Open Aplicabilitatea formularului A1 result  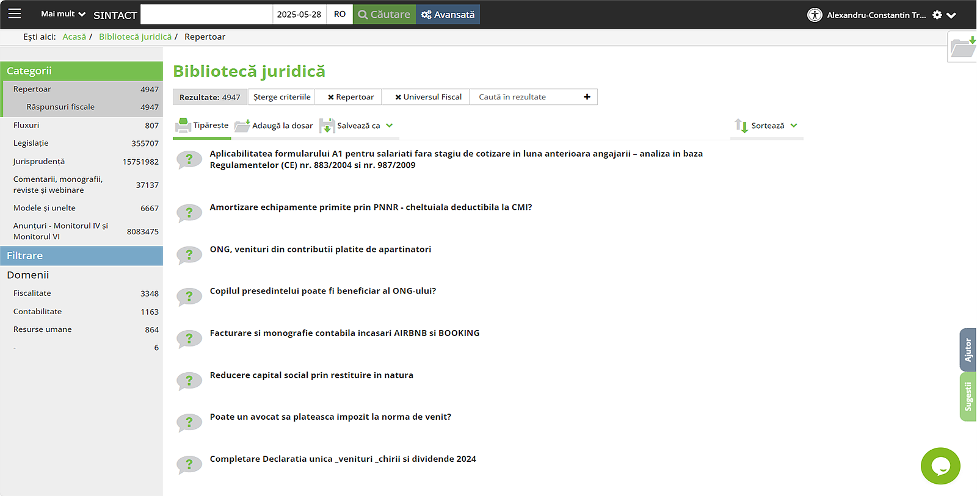pos(456,159)
